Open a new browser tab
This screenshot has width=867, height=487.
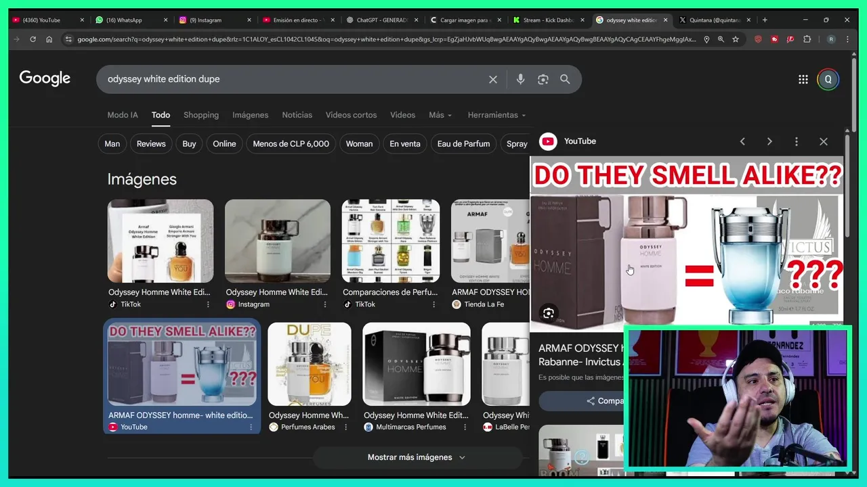pos(765,20)
